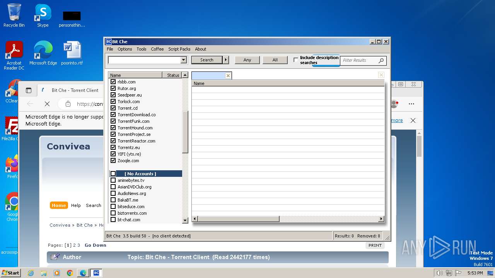The image size is (495, 278).
Task: Click Home on the Convivea forum
Action: [x=59, y=205]
